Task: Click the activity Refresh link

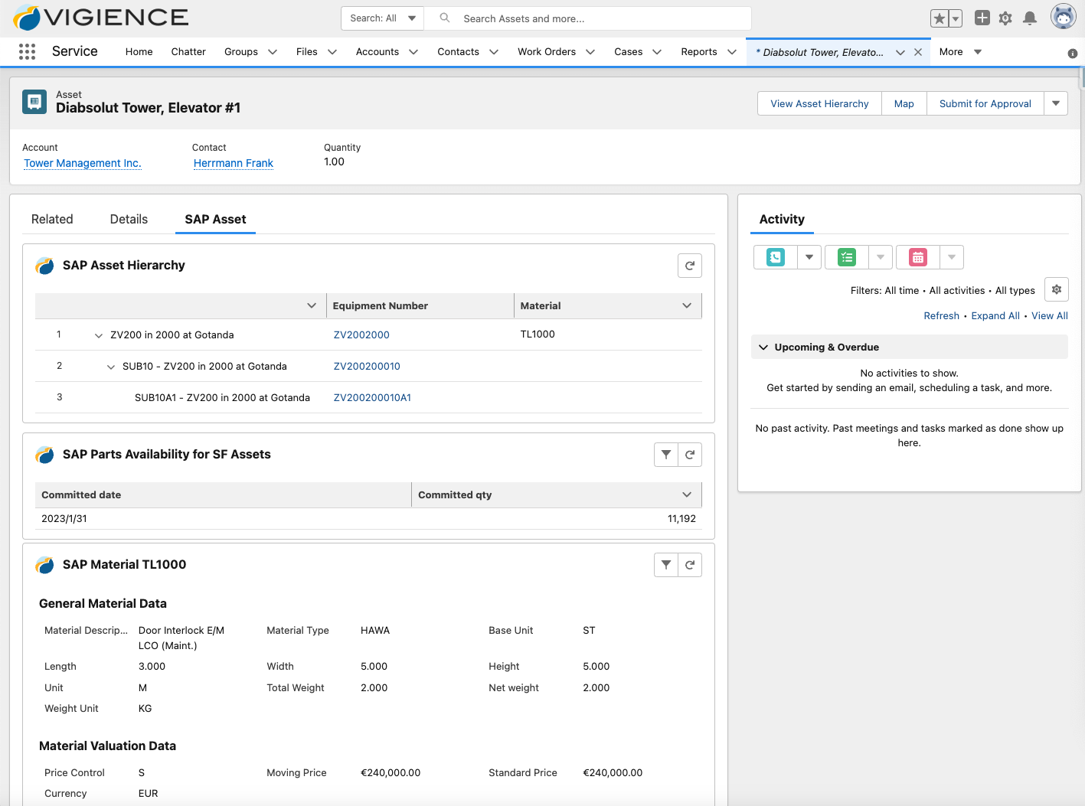Action: coord(941,315)
